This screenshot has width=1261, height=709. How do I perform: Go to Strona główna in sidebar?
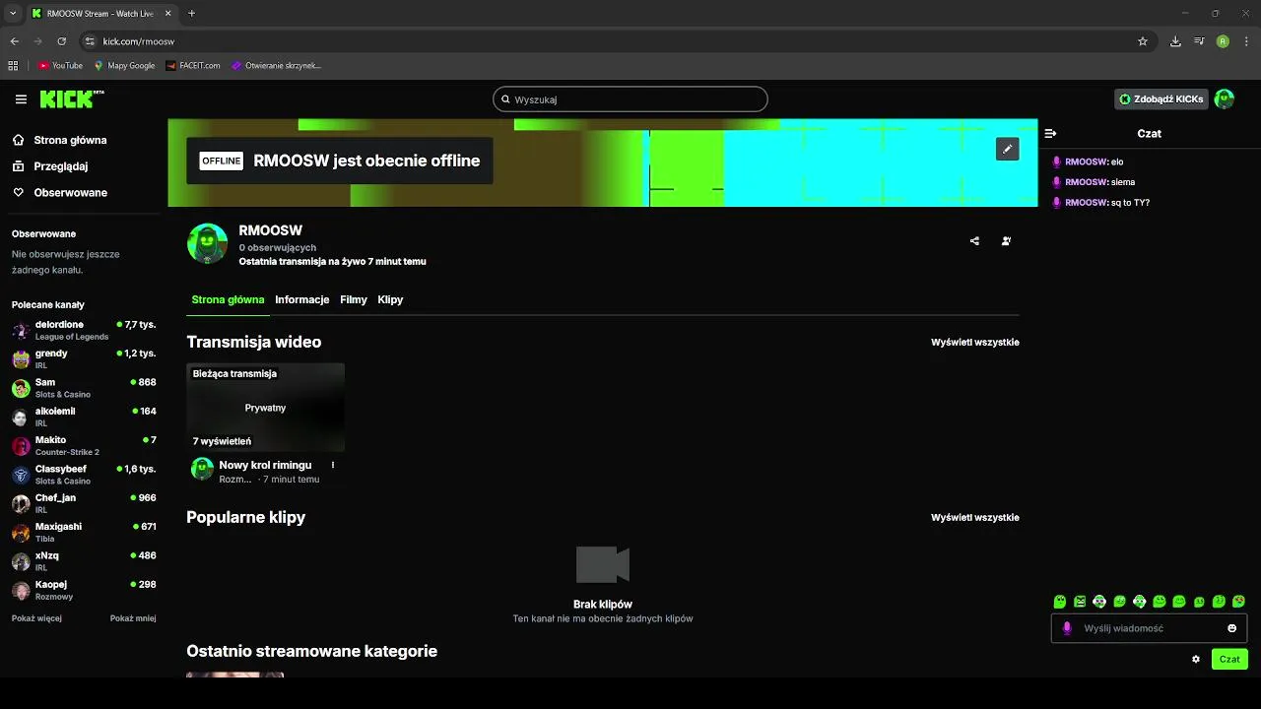(x=60, y=140)
